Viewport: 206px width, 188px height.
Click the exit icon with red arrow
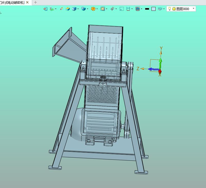pyautogui.click(x=45, y=9)
